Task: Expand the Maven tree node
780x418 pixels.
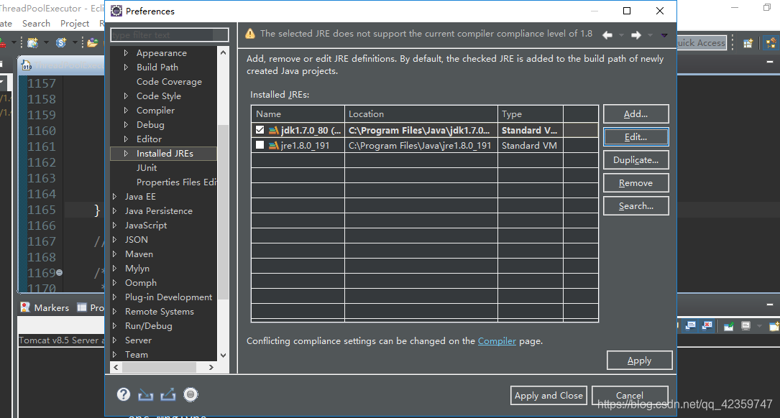Action: 114,254
